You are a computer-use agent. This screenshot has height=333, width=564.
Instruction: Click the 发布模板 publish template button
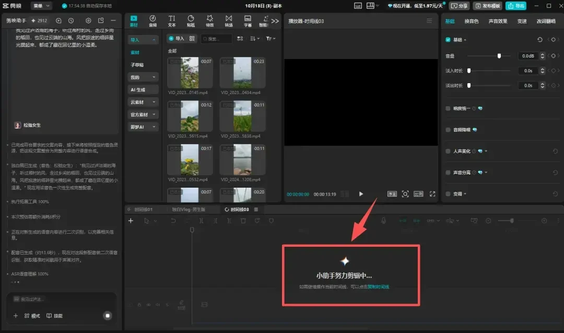488,6
